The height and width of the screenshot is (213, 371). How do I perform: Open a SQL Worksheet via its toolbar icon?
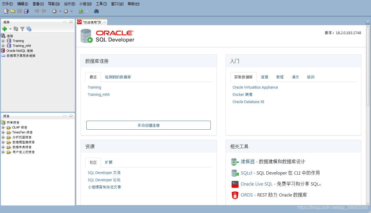81,11
